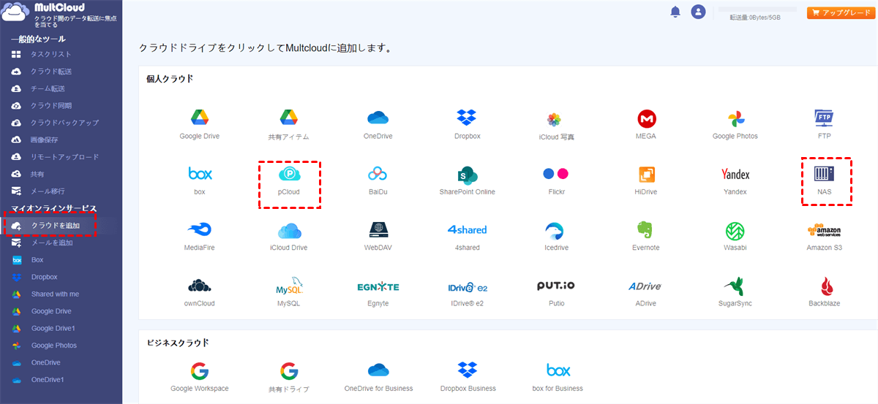Add IDrive e2 storage
This screenshot has width=878, height=404.
467,292
